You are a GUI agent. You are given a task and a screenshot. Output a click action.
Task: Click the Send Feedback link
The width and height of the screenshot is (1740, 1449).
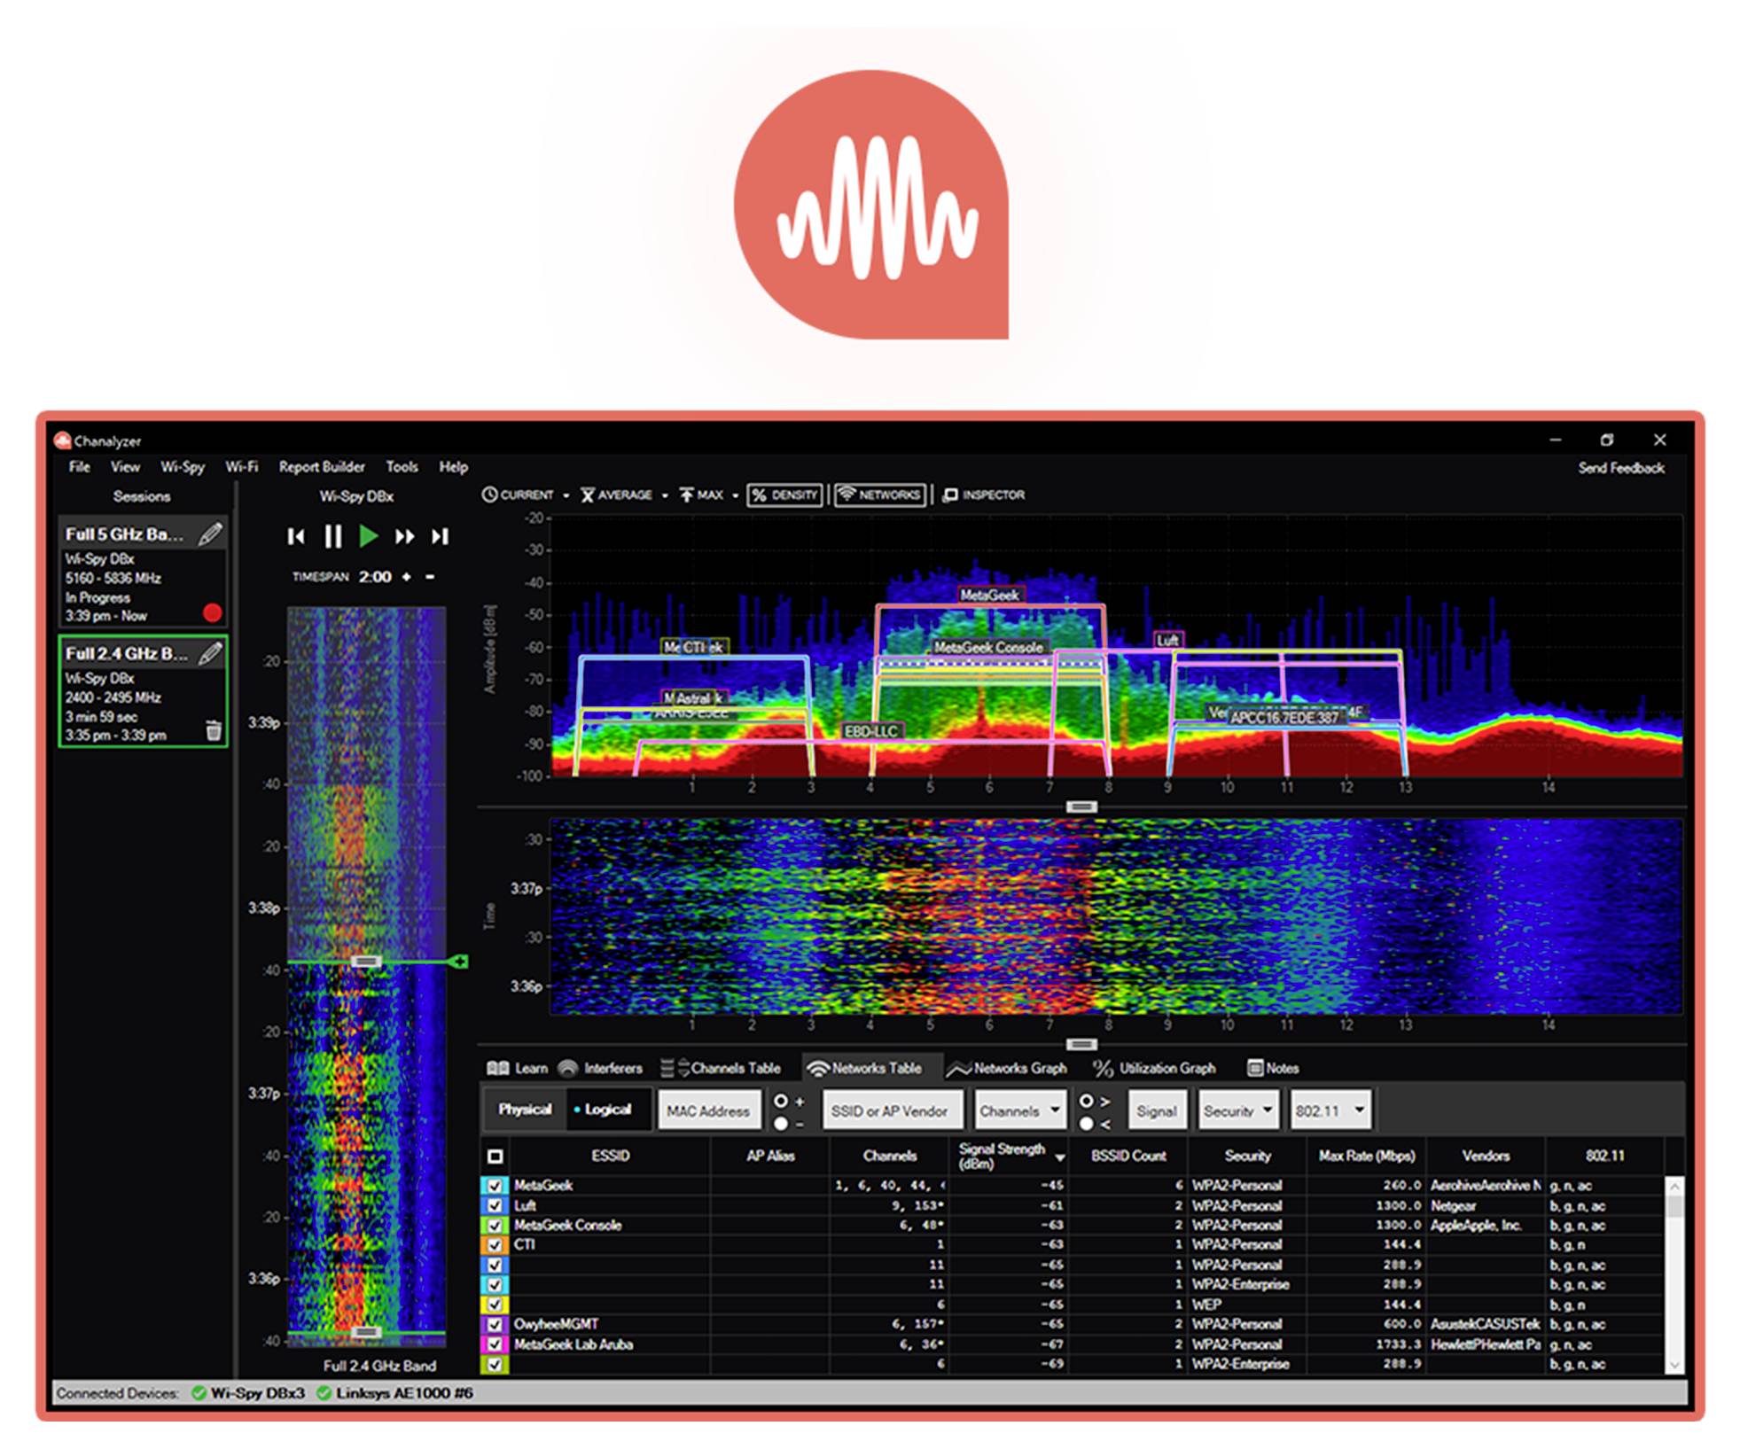1619,469
